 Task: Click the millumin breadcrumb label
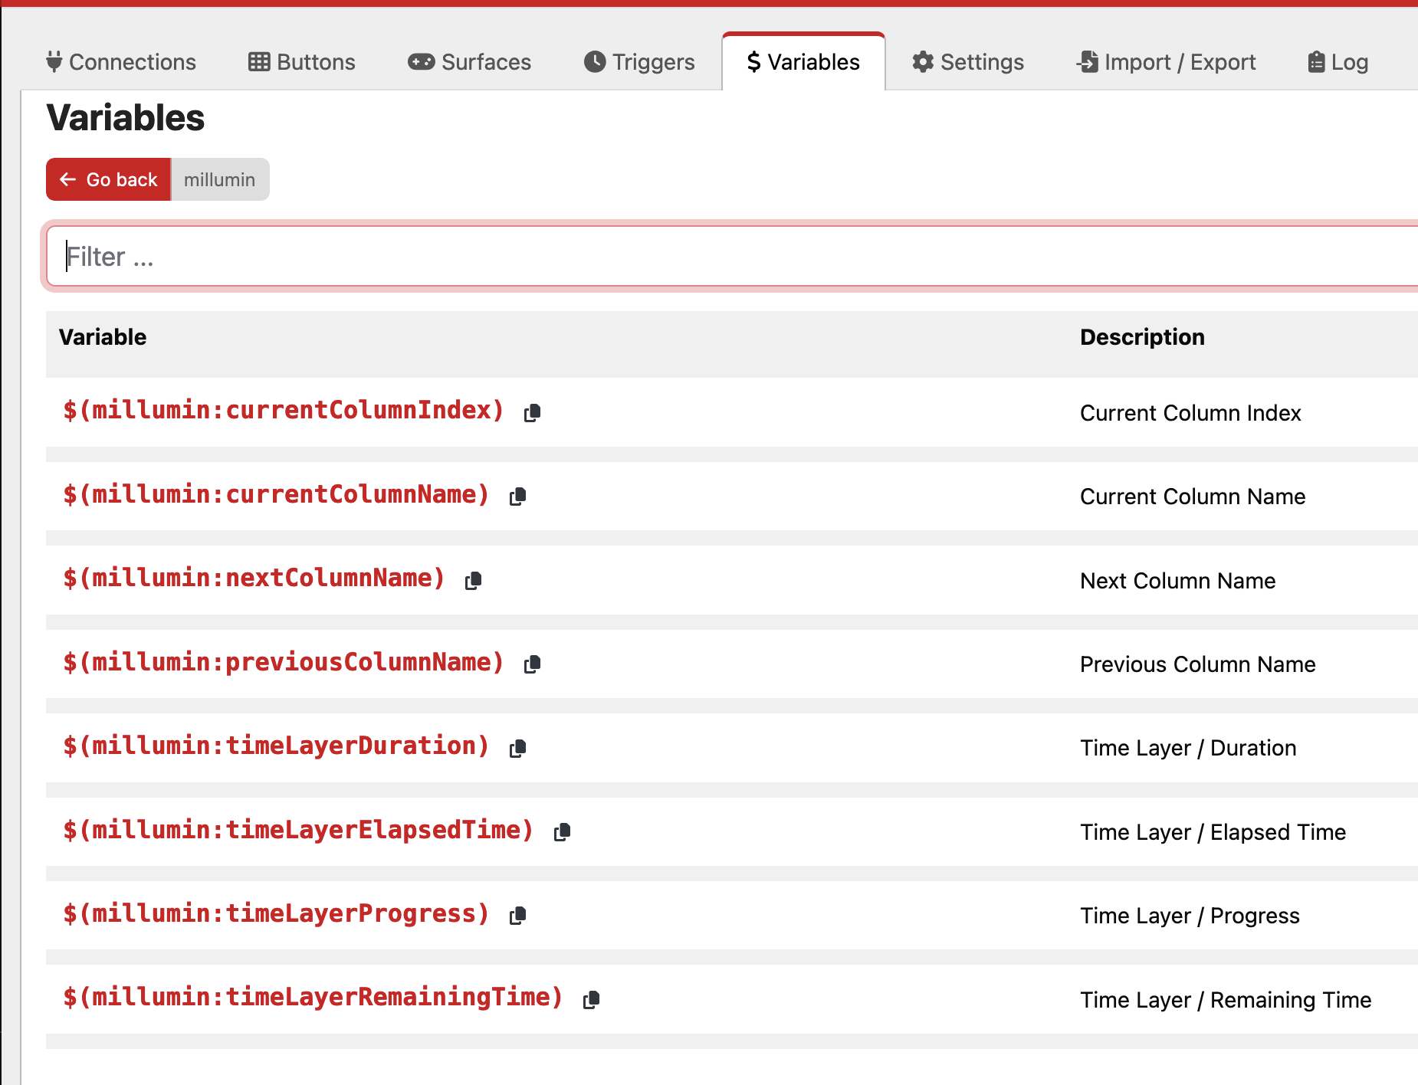click(x=220, y=179)
